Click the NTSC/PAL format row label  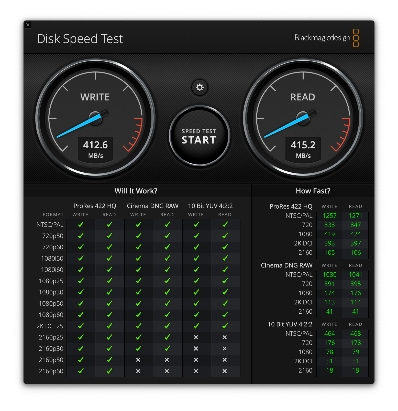pyautogui.click(x=50, y=224)
